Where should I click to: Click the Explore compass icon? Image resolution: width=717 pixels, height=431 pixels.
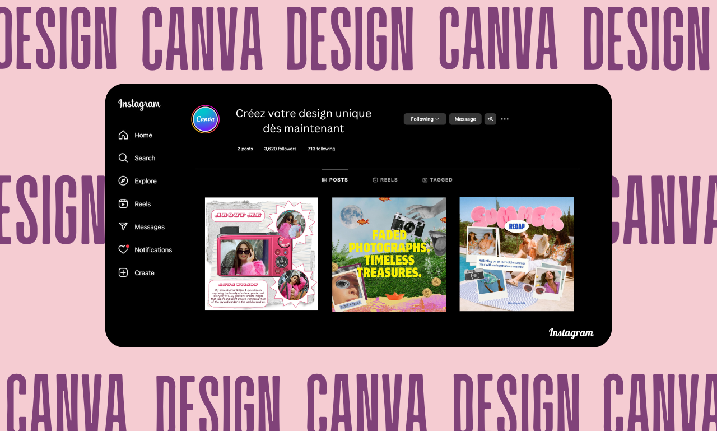point(123,181)
